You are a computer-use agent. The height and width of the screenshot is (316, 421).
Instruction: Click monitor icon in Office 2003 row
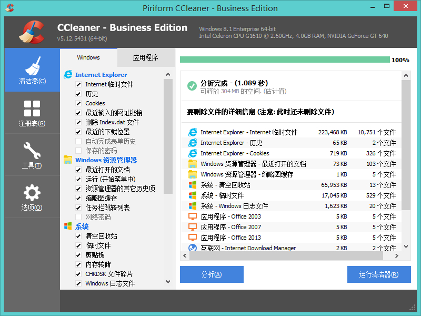click(193, 216)
